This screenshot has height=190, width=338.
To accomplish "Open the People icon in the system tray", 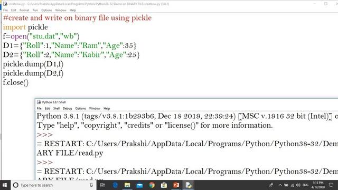I will coord(271,185).
